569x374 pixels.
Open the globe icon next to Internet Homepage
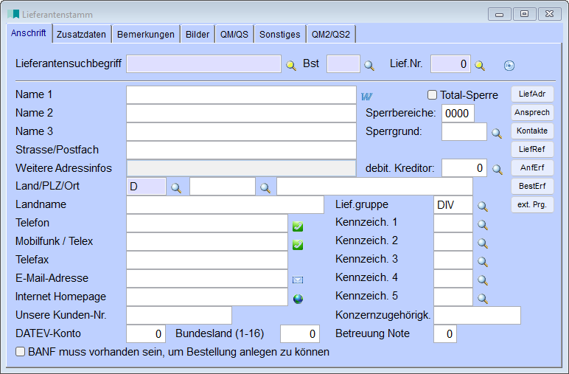(x=298, y=299)
